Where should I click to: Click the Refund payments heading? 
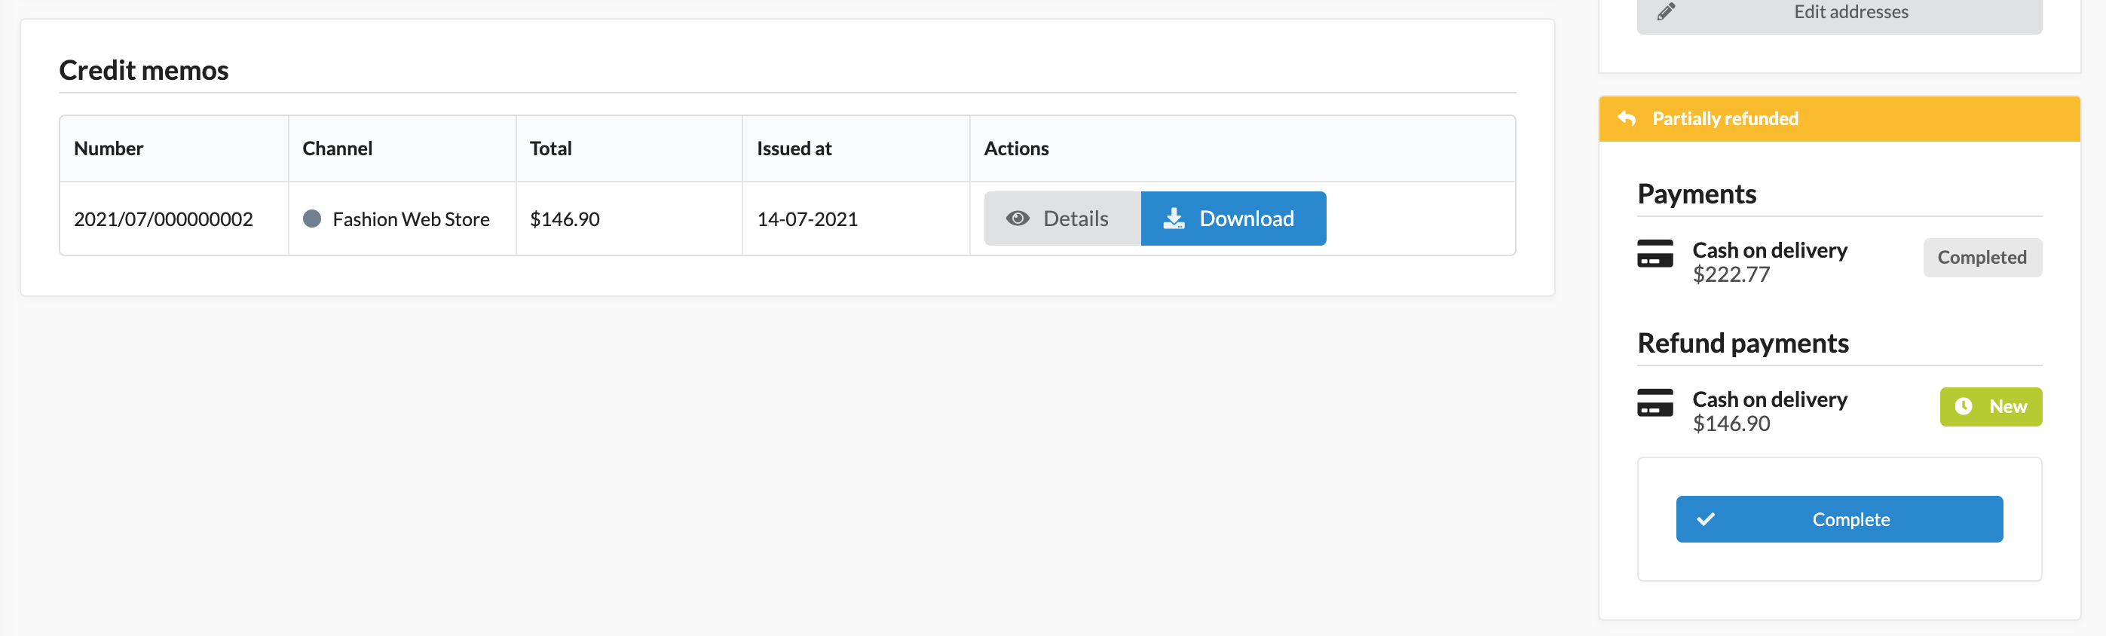1742,344
